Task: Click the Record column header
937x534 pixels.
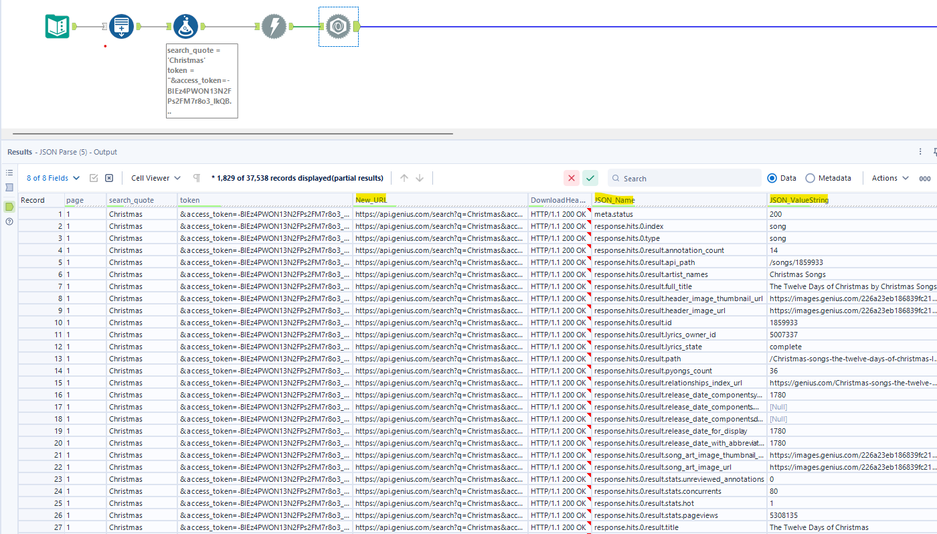Action: pyautogui.click(x=41, y=200)
